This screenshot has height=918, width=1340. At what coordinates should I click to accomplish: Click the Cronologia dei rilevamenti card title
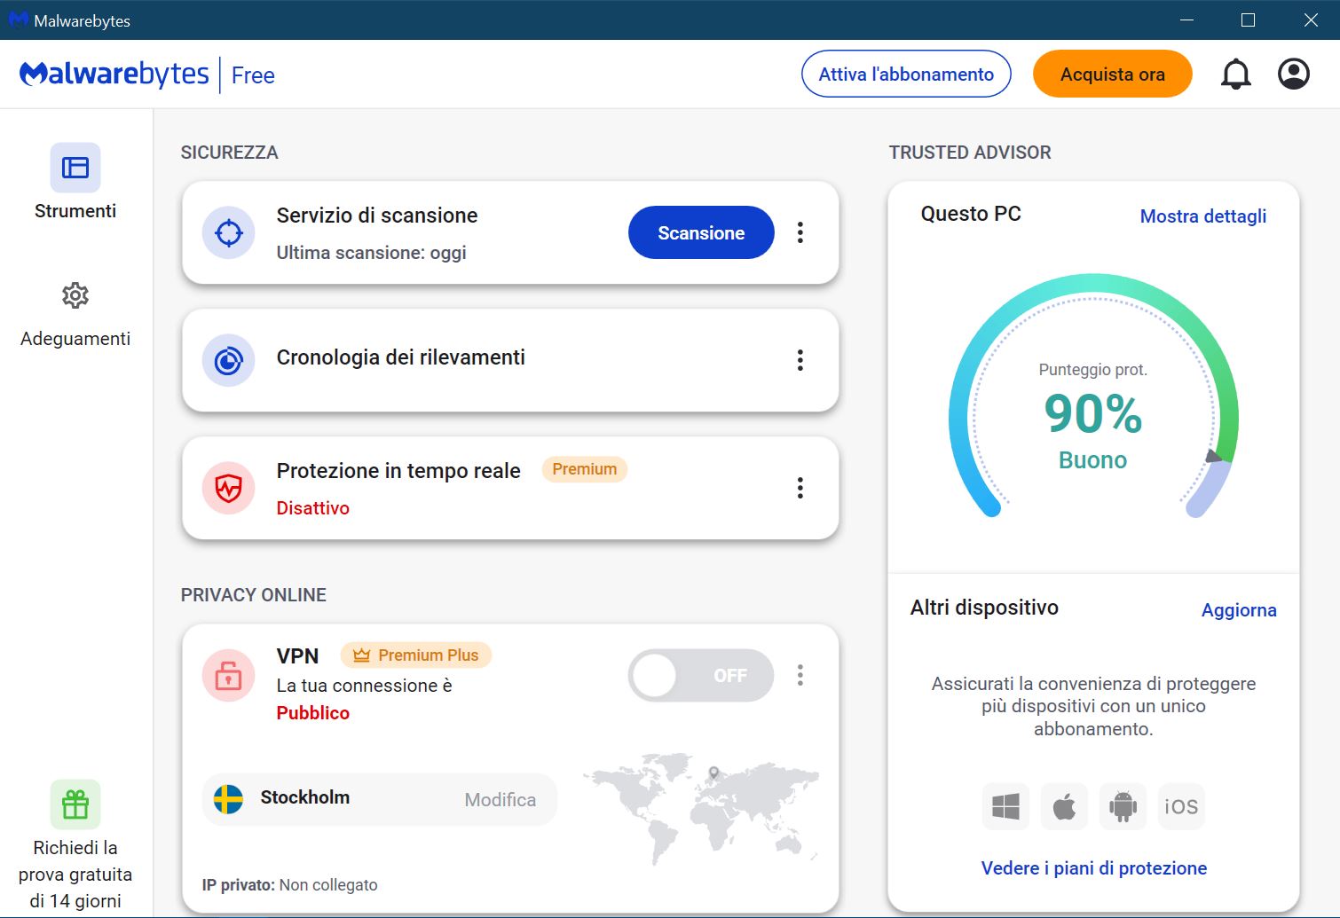(401, 357)
